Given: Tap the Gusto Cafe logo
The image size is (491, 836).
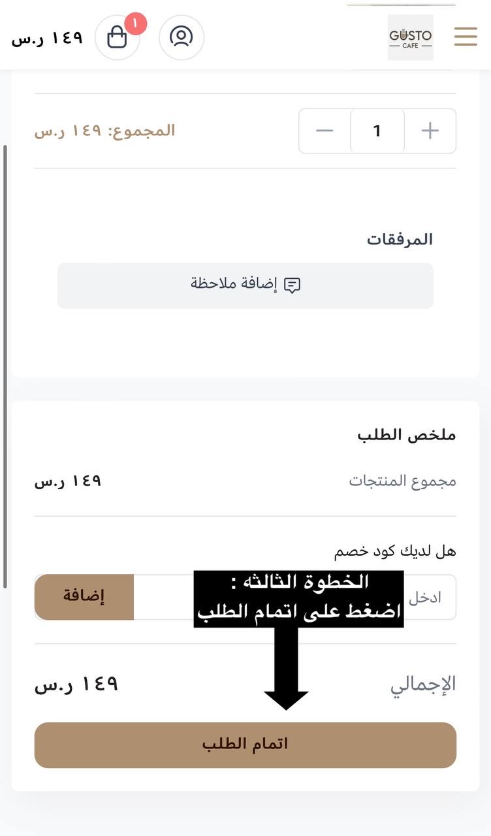Looking at the screenshot, I should pos(411,37).
